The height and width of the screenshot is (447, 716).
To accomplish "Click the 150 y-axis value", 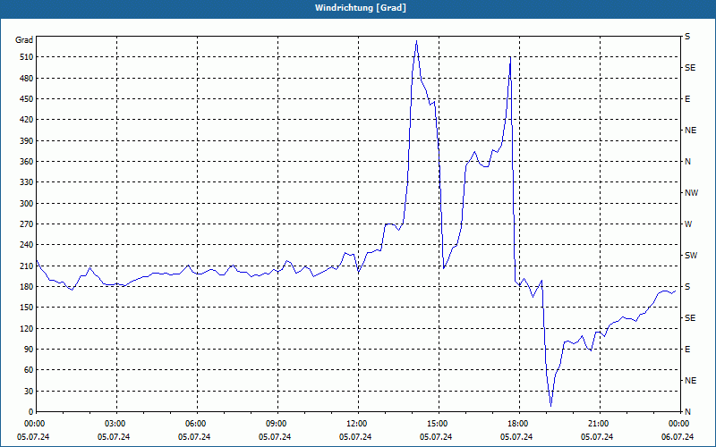I will [x=27, y=308].
